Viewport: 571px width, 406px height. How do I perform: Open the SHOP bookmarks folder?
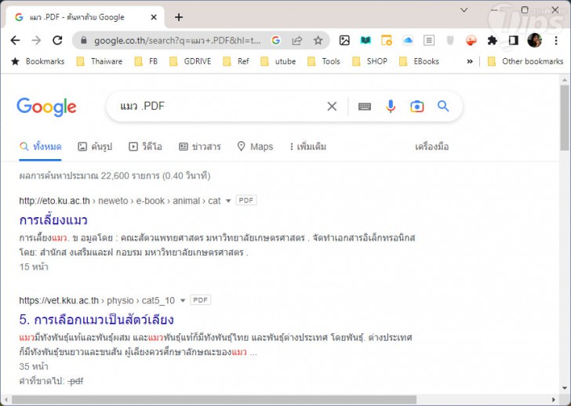(369, 61)
